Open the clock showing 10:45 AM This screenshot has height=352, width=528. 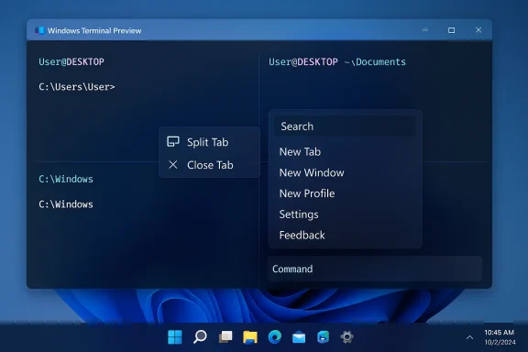(x=500, y=333)
